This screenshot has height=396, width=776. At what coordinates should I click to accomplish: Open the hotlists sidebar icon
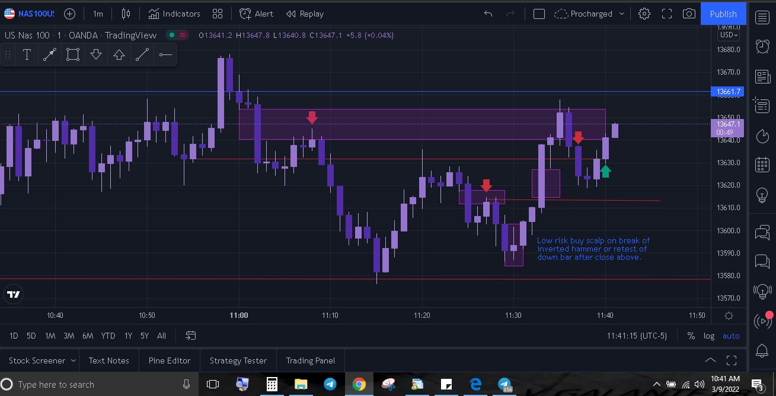[x=762, y=136]
